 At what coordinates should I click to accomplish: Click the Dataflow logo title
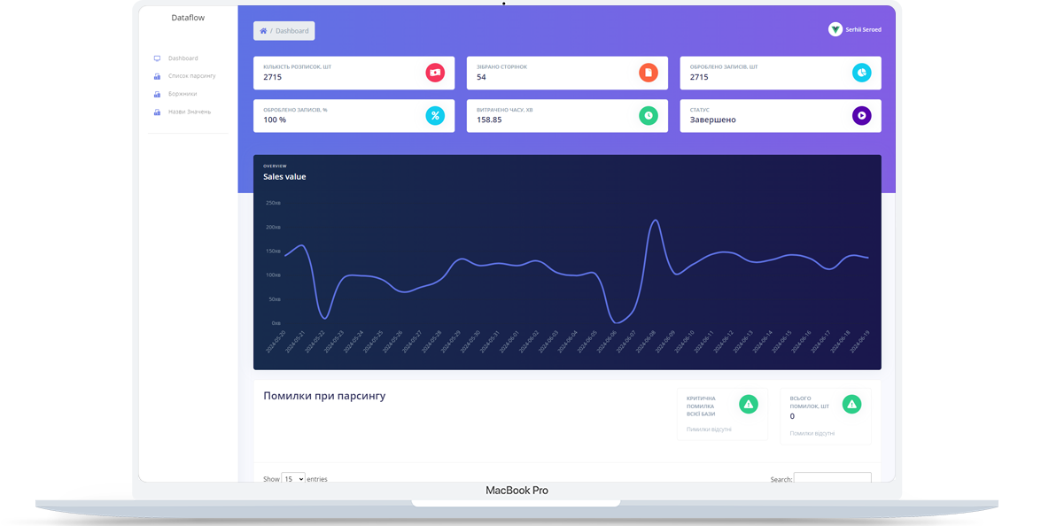188,18
